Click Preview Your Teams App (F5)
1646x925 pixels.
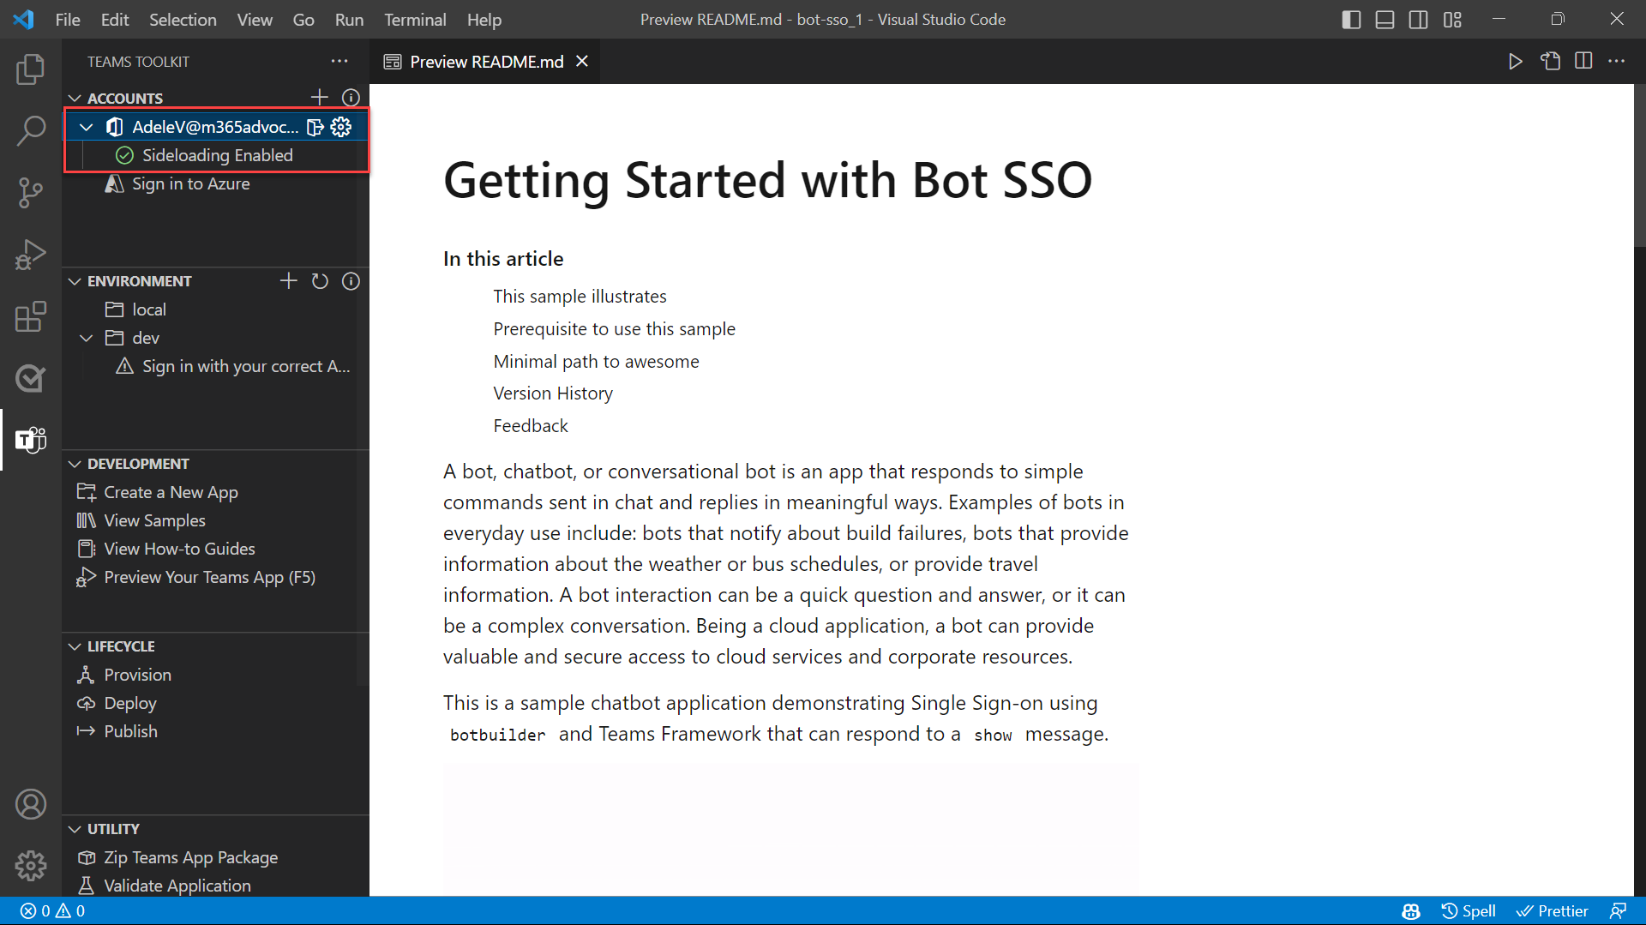[209, 577]
